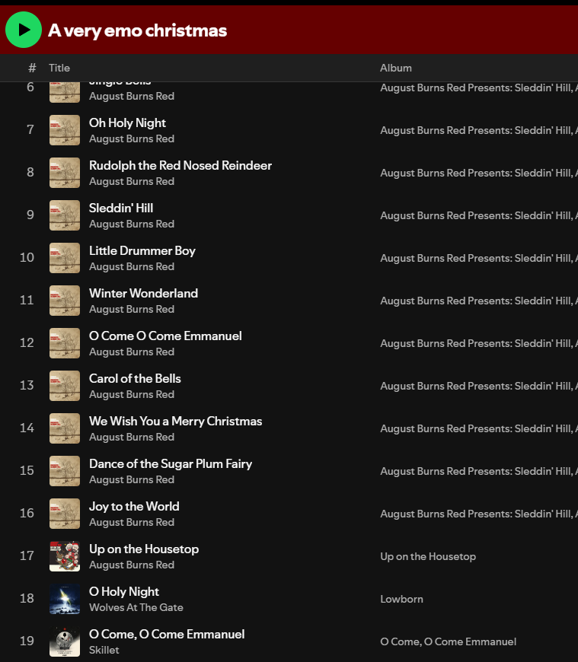Open Sleddin' Hill album link in row 14
This screenshot has height=662, width=578.
coord(479,429)
